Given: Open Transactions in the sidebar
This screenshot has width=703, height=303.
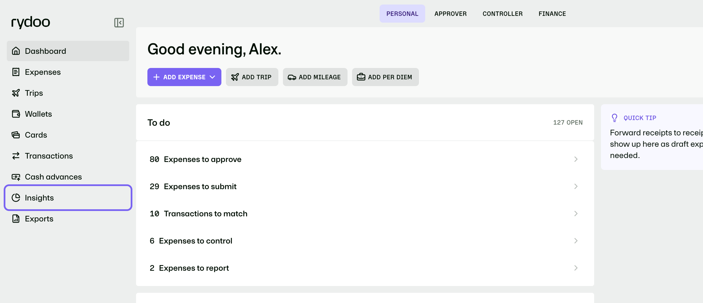Looking at the screenshot, I should click(68, 156).
